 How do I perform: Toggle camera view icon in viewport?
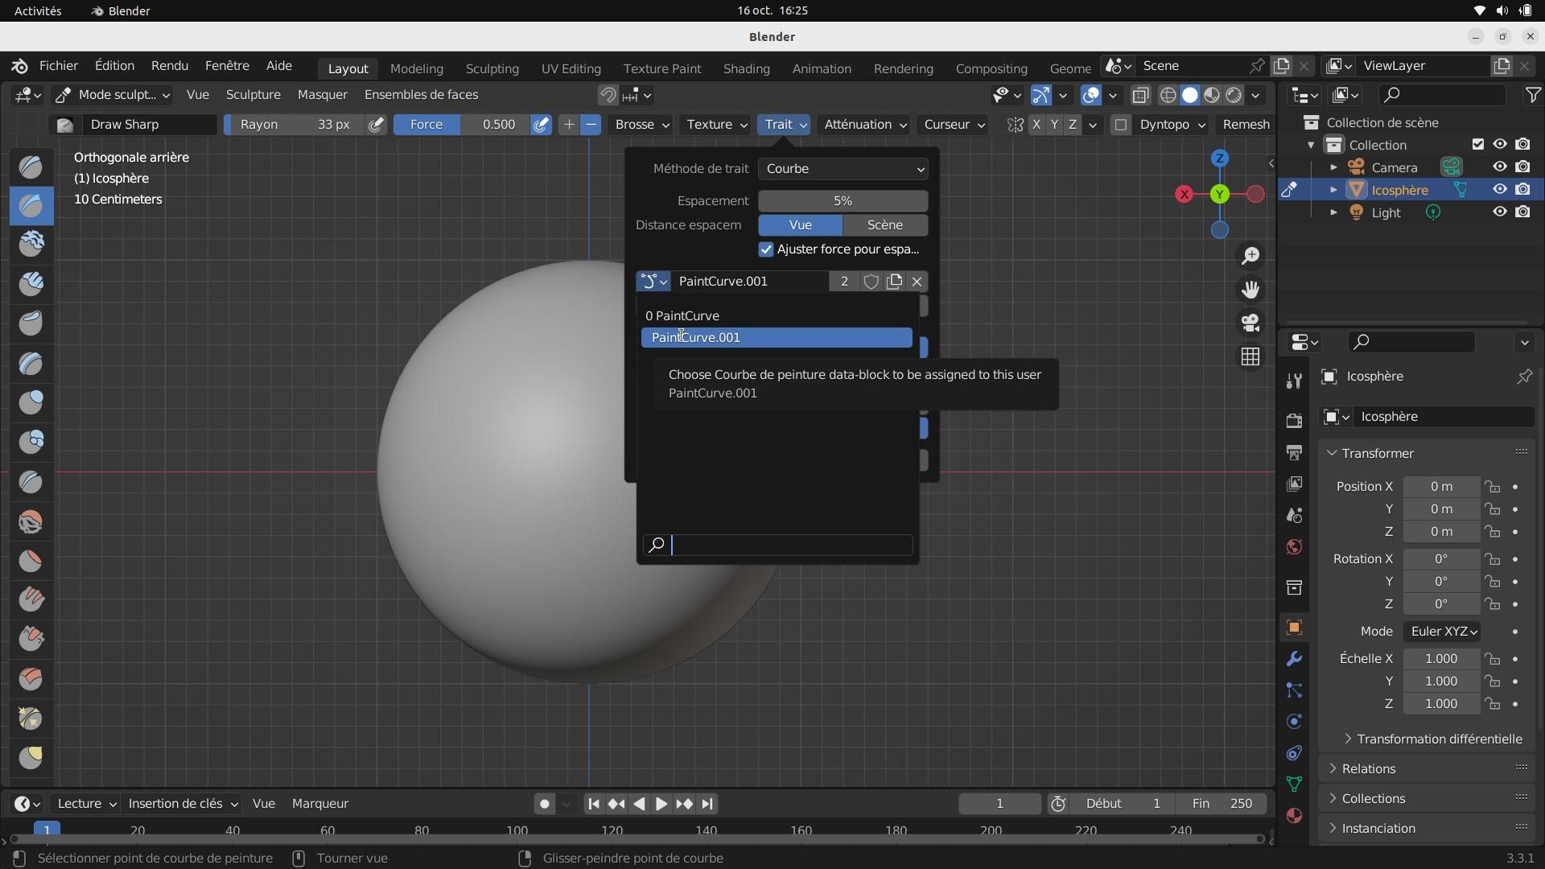point(1250,323)
